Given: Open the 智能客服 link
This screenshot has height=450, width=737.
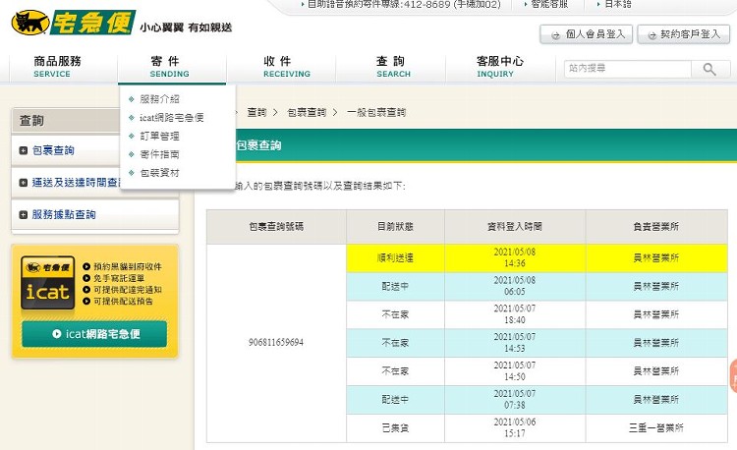Looking at the screenshot, I should click(x=549, y=4).
